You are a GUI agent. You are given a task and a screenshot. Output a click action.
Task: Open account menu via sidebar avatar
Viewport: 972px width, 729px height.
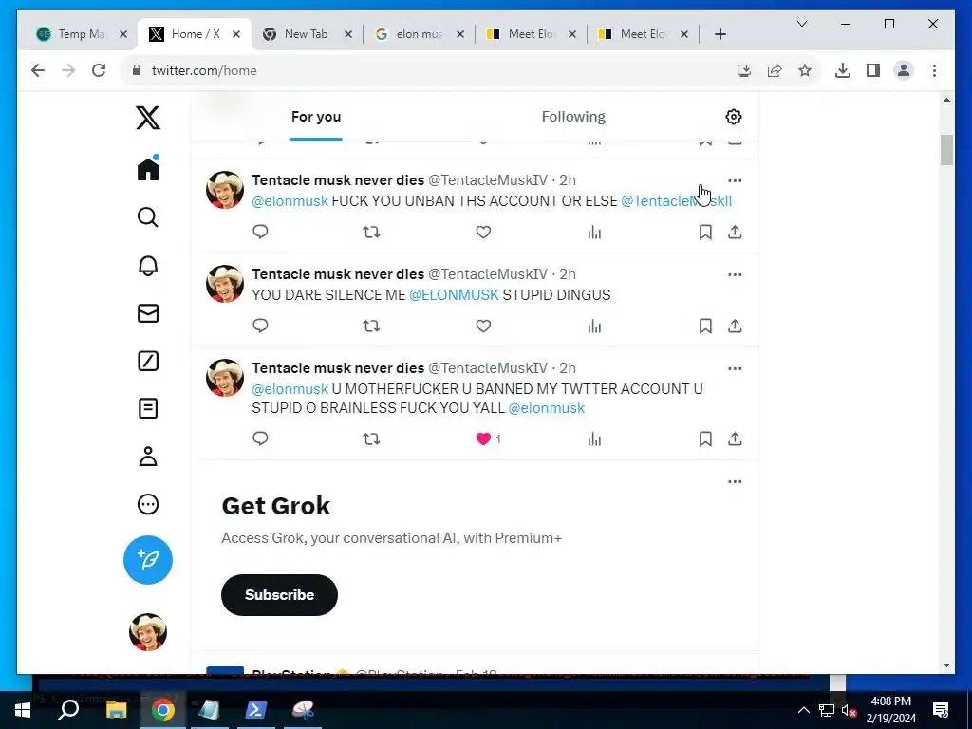tap(147, 631)
